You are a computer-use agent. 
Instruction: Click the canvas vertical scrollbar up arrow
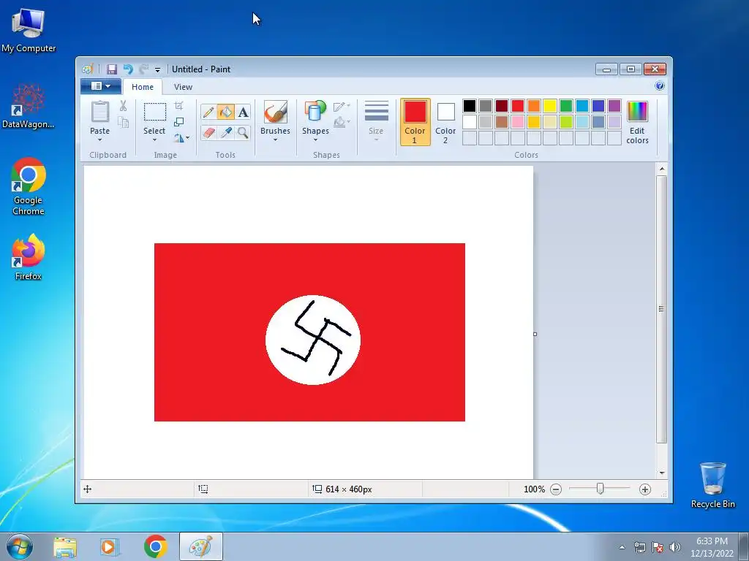tap(661, 169)
